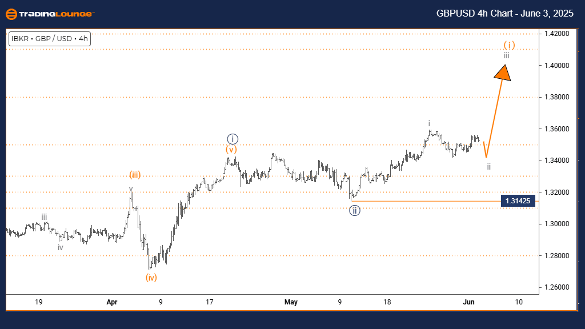The height and width of the screenshot is (329, 585).
Task: Select the blue circled wave i label
Action: 232,139
